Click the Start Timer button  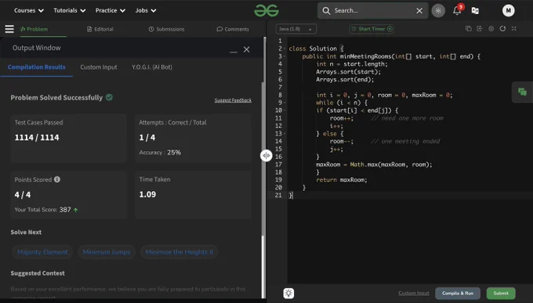pos(372,29)
